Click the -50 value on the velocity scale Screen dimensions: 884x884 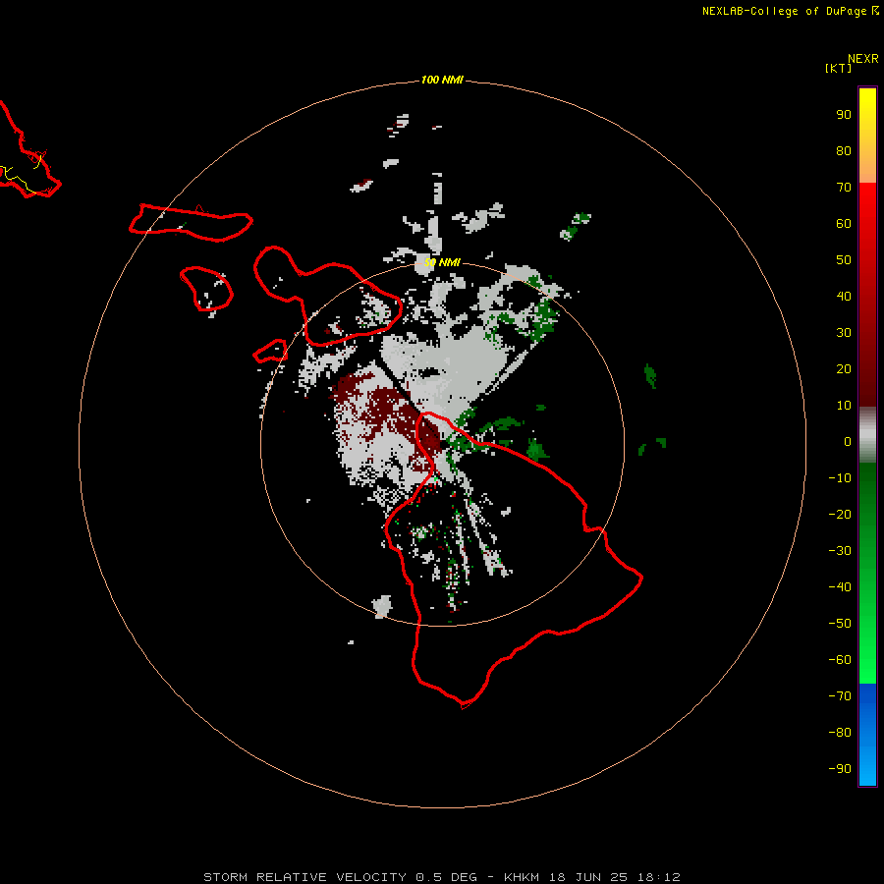tap(840, 624)
